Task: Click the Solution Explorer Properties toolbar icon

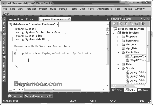Action: coord(114,24)
